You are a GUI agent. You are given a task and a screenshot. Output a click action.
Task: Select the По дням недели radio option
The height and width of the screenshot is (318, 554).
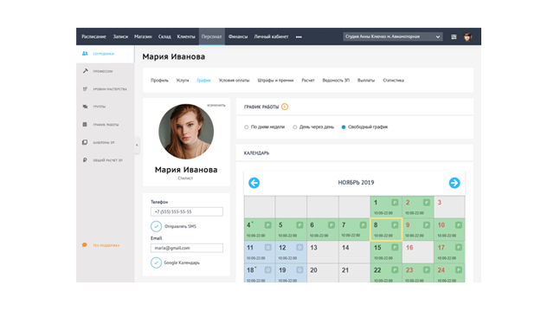coord(246,127)
